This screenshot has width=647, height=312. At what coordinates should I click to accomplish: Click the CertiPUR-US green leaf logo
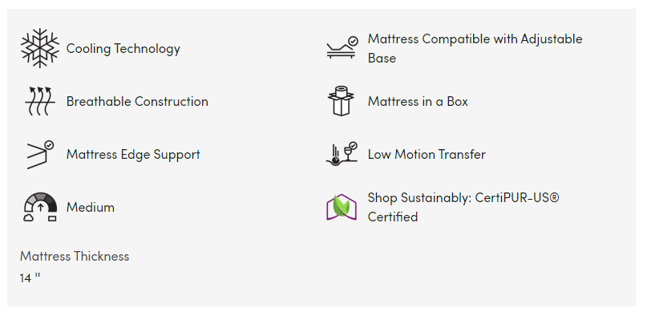pyautogui.click(x=342, y=207)
